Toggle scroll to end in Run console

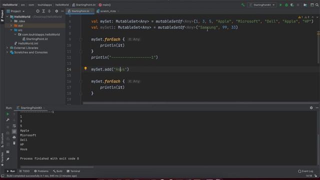(x=14, y=131)
